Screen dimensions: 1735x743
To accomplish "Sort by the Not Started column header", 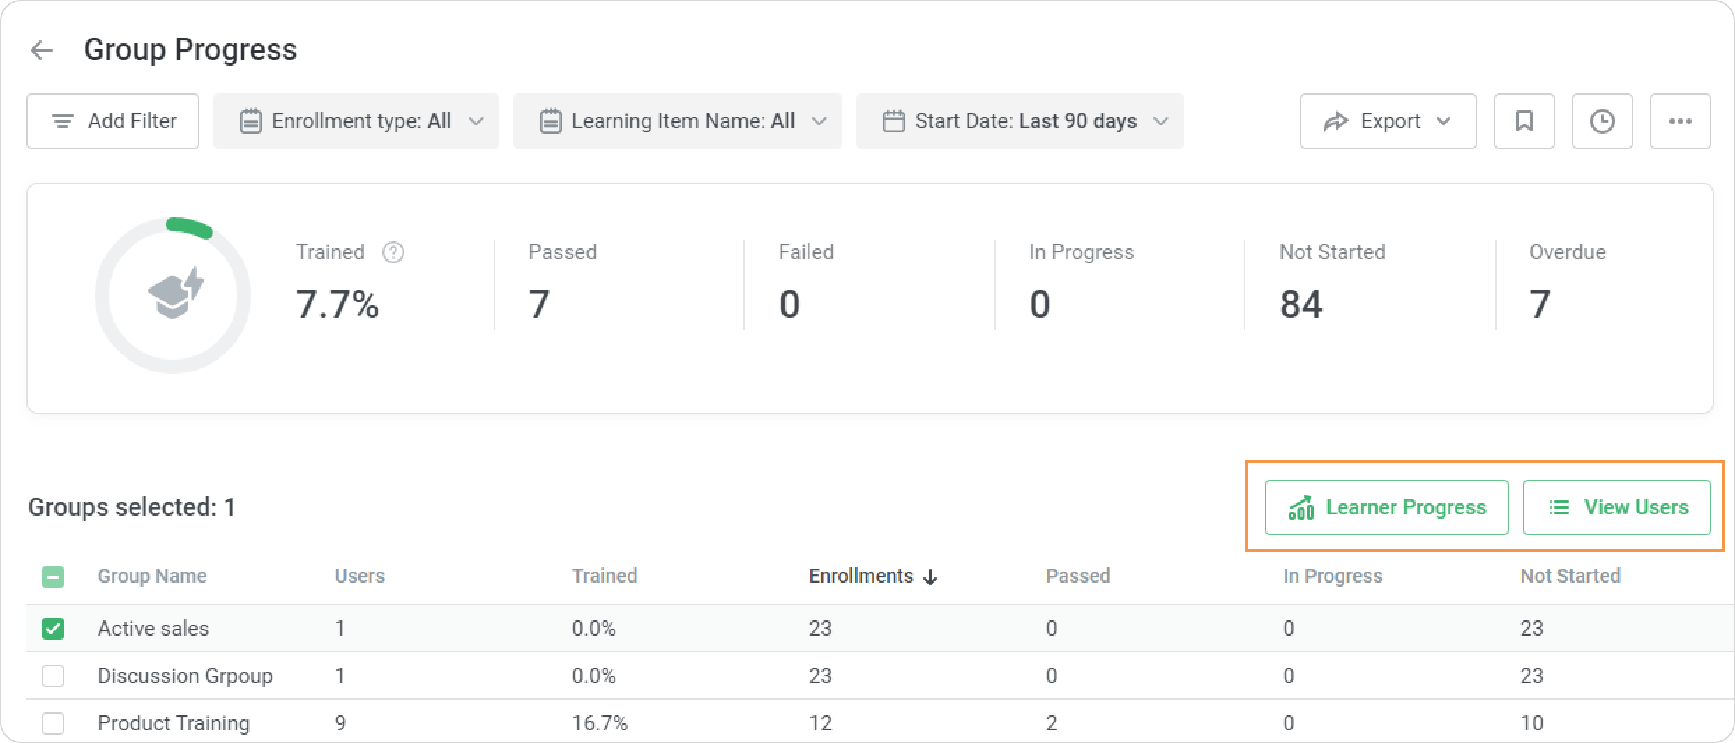I will tap(1570, 576).
